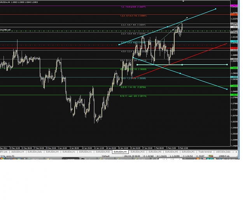Switch to the USDCADm,Daily chart tab
Viewport: 243px width, 200px height.
(x=223, y=152)
